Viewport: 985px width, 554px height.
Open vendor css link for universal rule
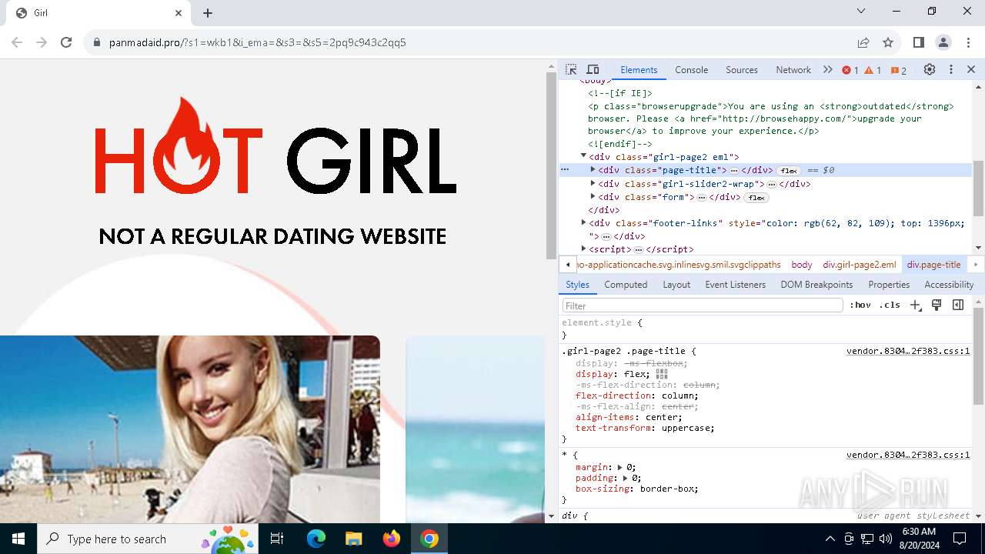click(908, 455)
